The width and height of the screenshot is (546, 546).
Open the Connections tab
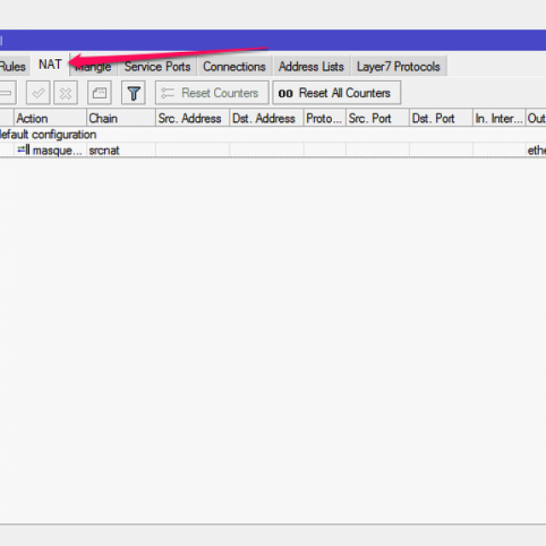pyautogui.click(x=234, y=67)
